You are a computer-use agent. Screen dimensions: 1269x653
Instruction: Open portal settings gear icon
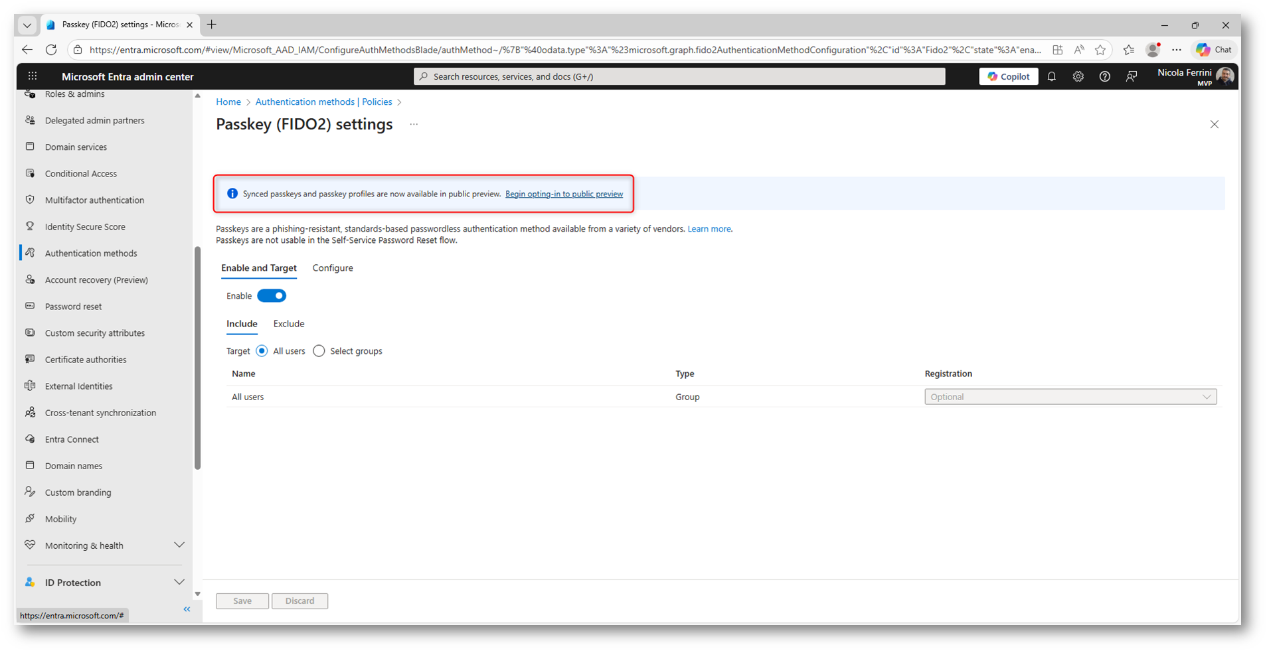click(x=1078, y=76)
